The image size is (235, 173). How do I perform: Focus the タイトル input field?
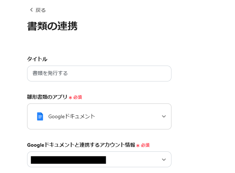(99, 74)
